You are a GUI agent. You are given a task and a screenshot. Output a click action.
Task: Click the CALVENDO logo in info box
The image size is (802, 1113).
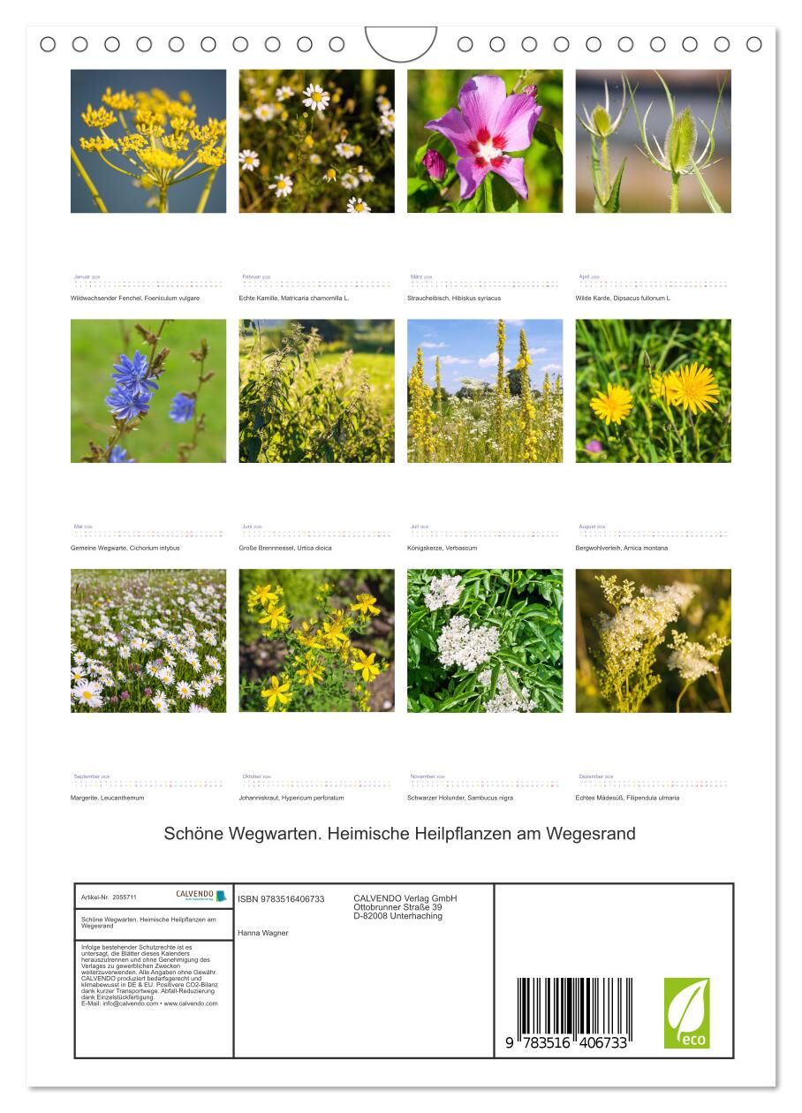tap(200, 896)
